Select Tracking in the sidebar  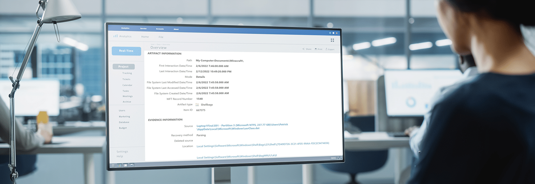coord(127,73)
